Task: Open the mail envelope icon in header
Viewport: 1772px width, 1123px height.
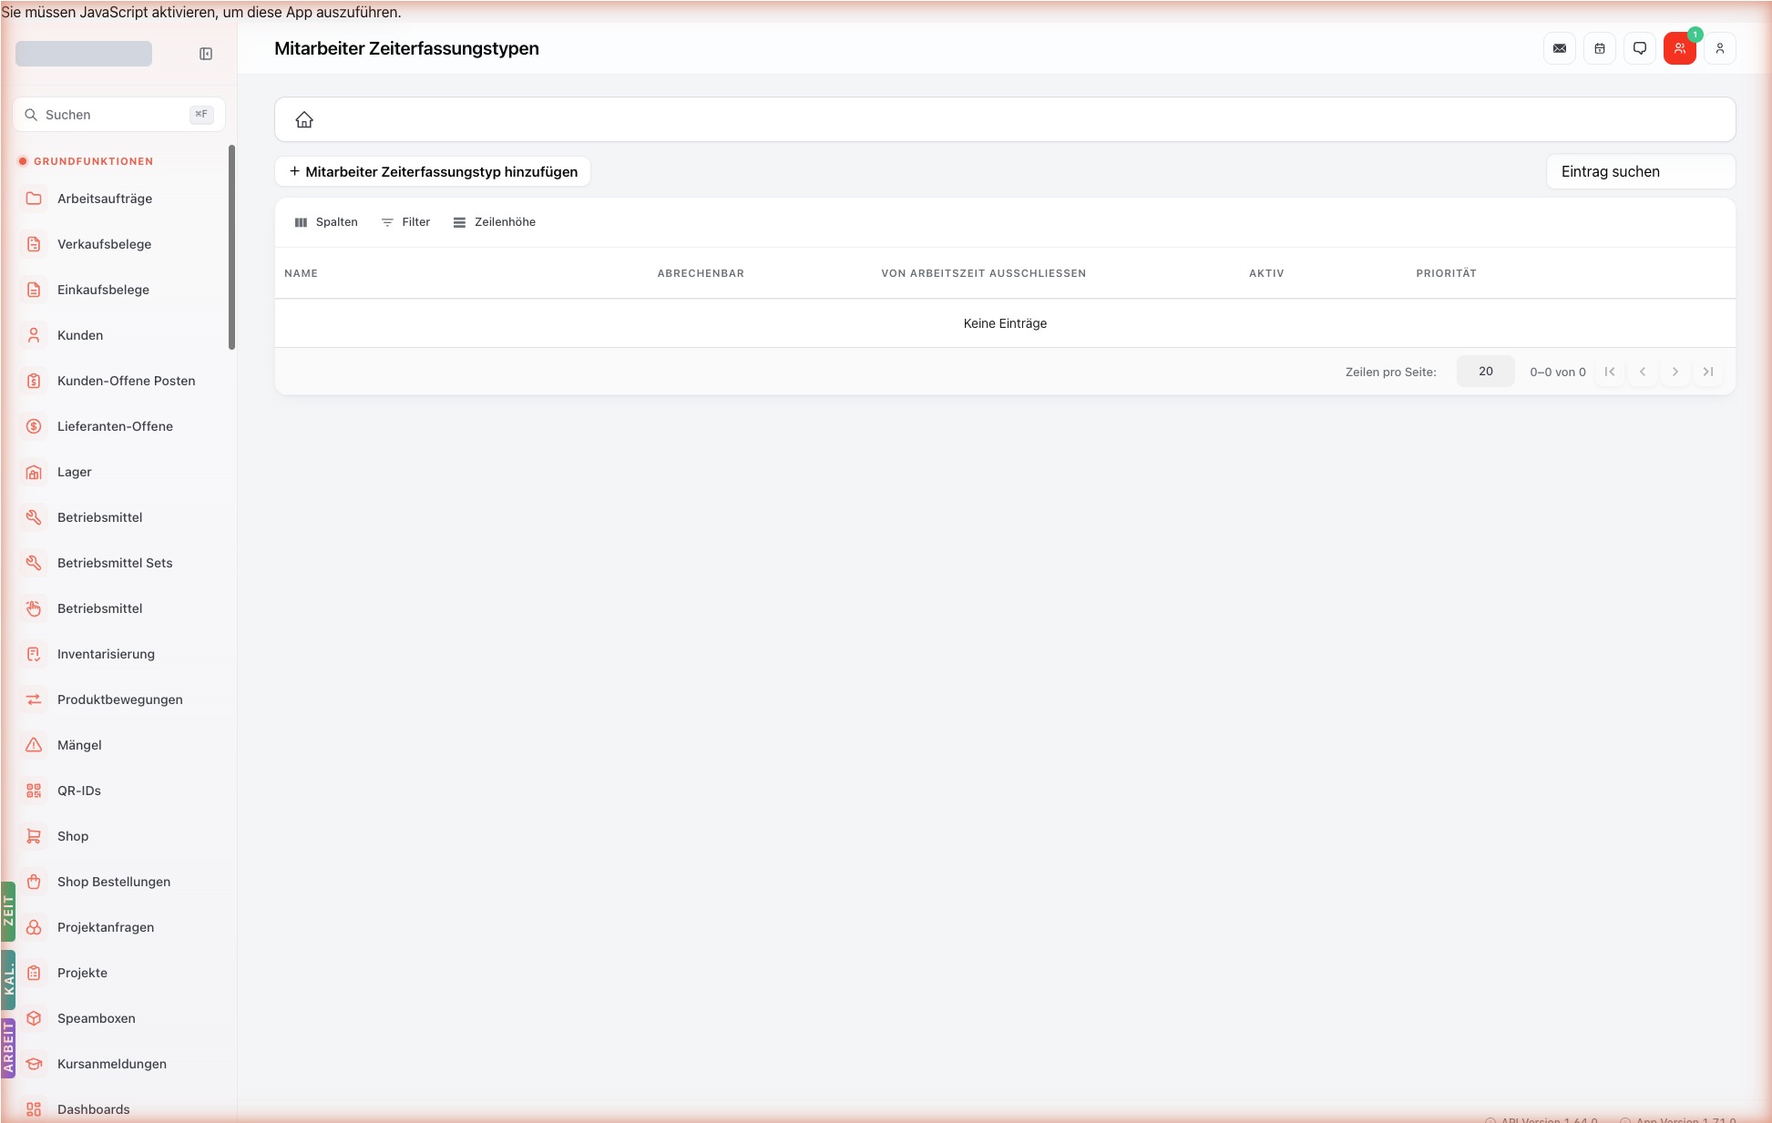Action: (1560, 48)
